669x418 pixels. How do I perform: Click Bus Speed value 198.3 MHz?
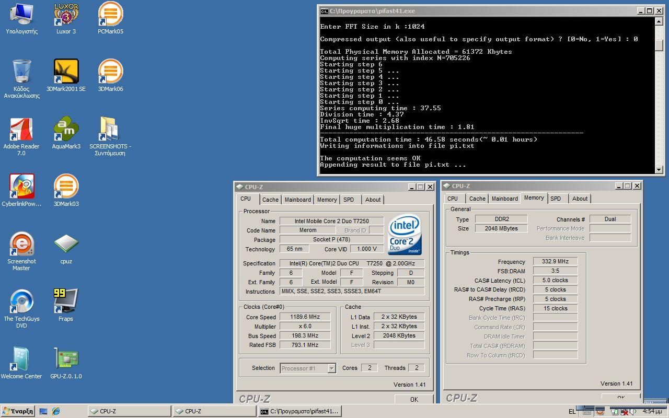[305, 335]
